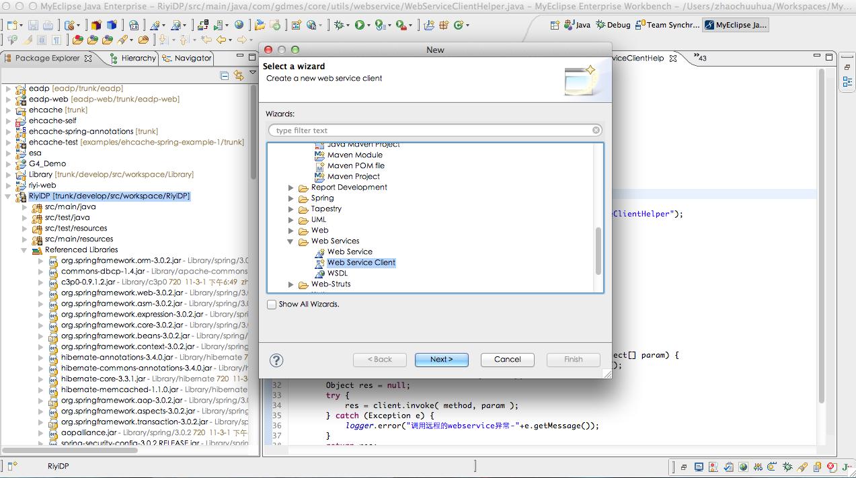
Task: Enable the Show All Wizards checkbox
Action: coord(272,305)
